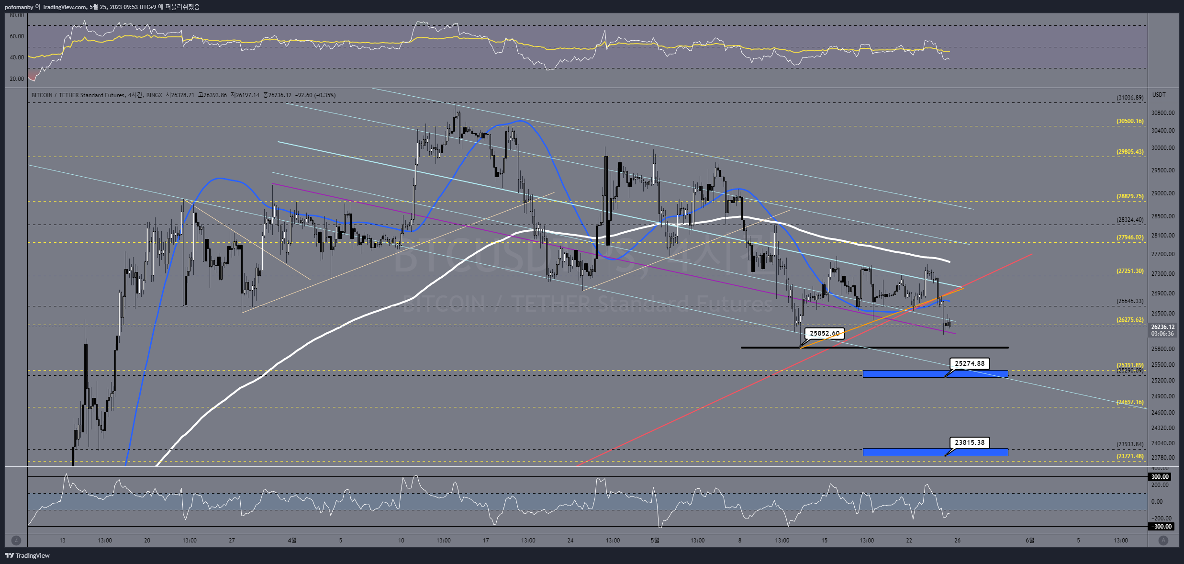Click the (26646.33) level label

1130,301
